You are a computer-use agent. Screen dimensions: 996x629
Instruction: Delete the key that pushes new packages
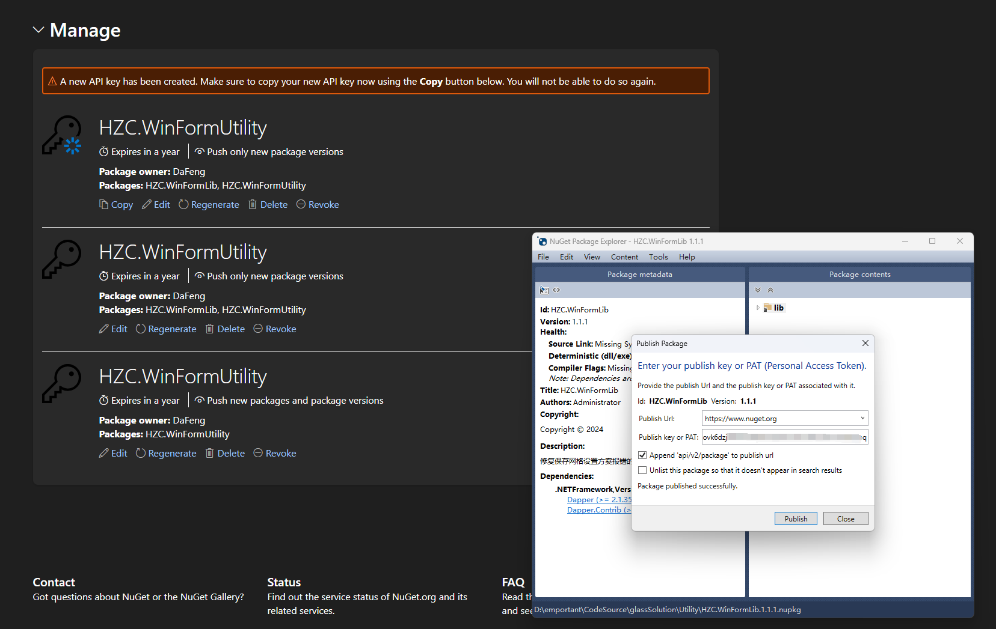(226, 454)
